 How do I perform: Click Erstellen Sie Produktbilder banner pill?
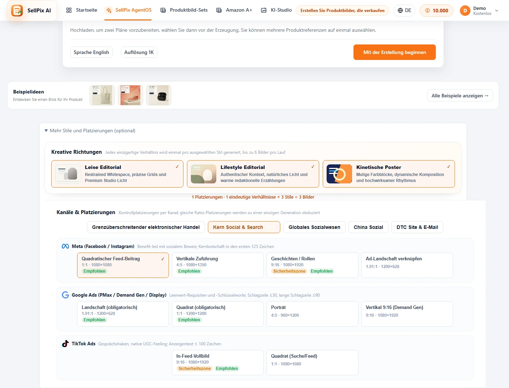point(343,11)
